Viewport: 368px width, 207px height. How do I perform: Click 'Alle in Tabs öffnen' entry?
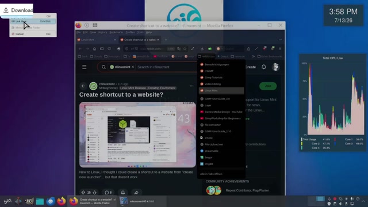pyautogui.click(x=221, y=174)
